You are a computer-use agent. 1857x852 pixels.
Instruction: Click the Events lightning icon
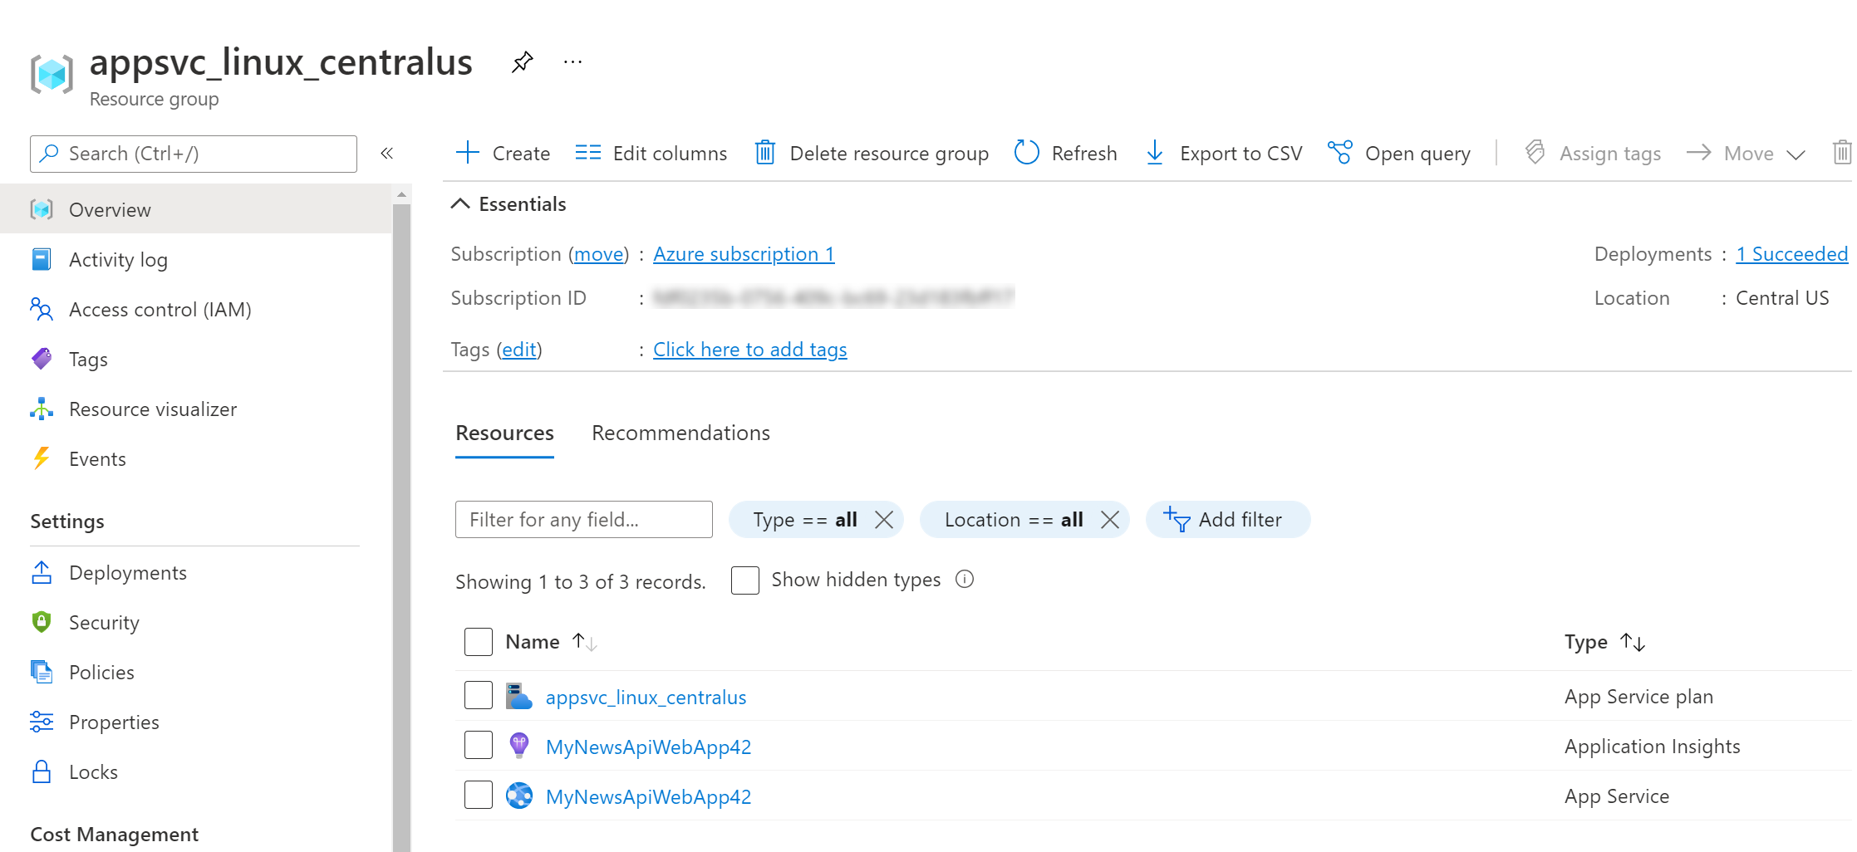click(x=42, y=458)
